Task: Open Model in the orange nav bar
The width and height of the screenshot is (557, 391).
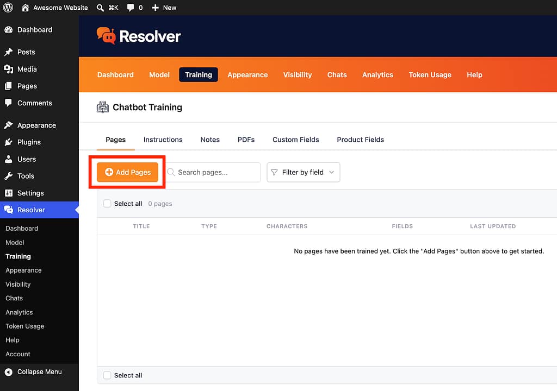Action: 159,75
